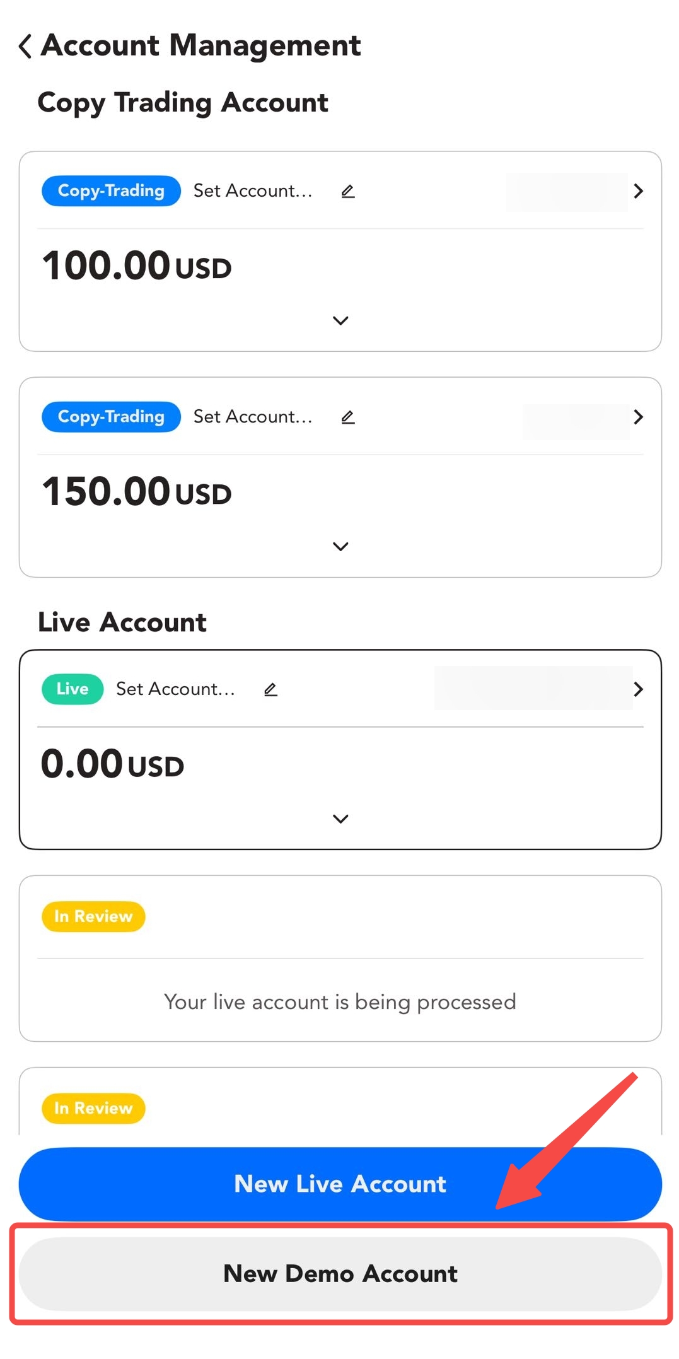Expand the 0.00 USD Live account card
The height and width of the screenshot is (1359, 679).
pos(340,819)
